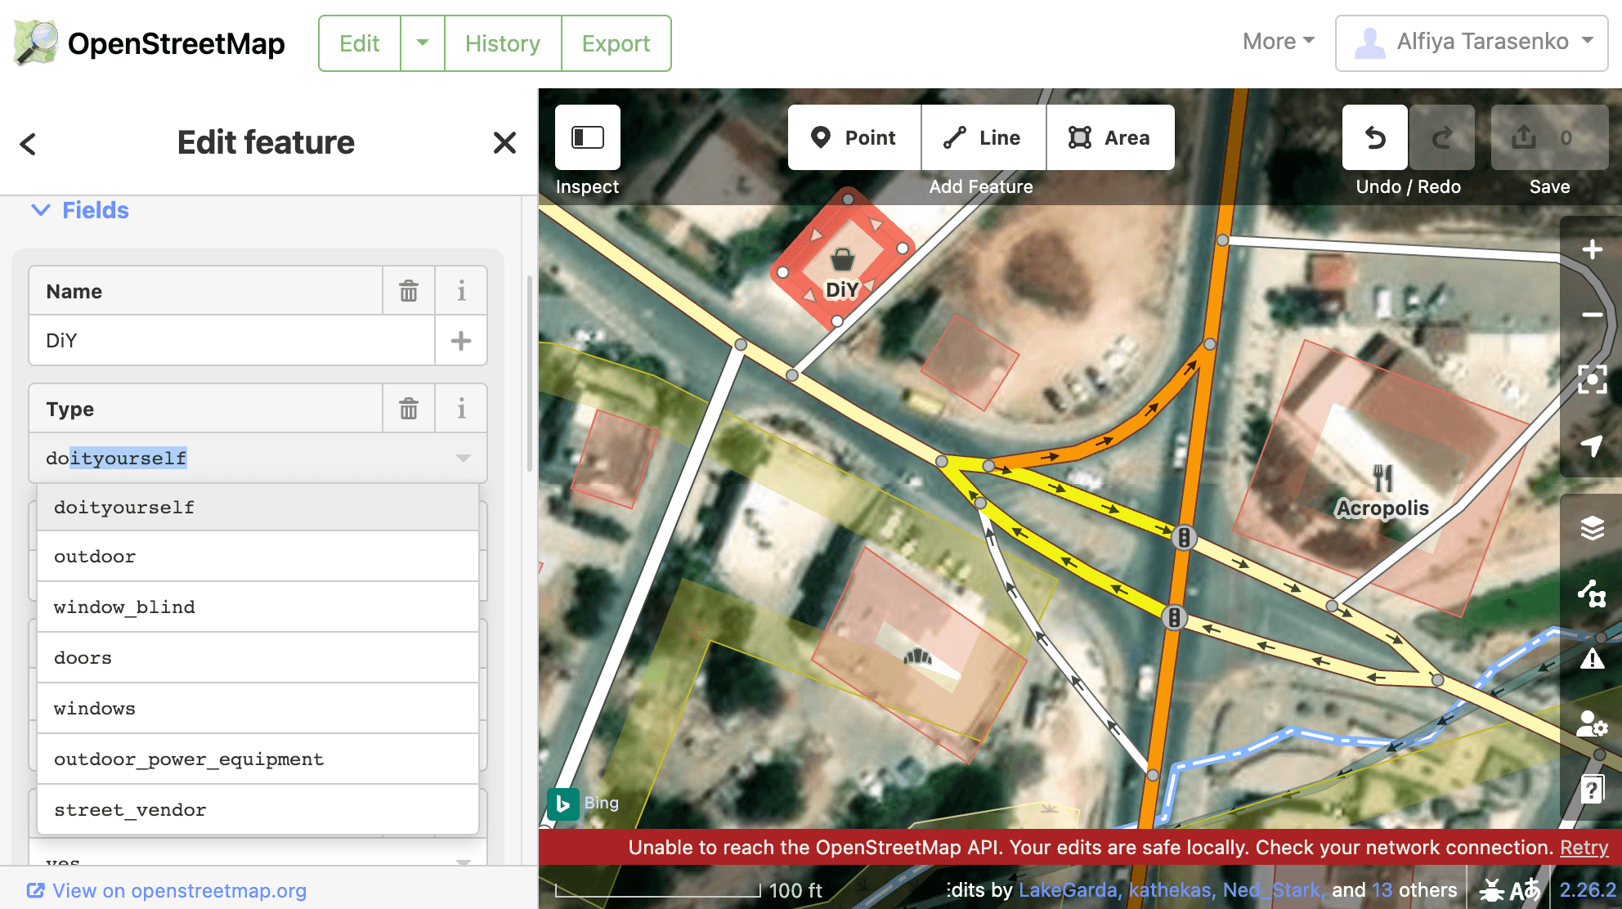This screenshot has height=909, width=1622.
Task: Click Retry in the API error banner
Action: click(x=1584, y=848)
